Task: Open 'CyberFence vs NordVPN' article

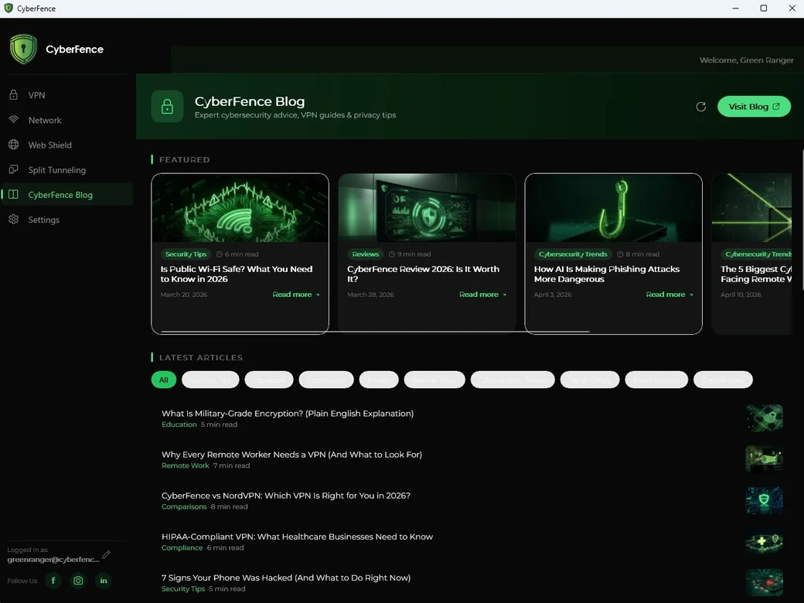Action: click(285, 496)
